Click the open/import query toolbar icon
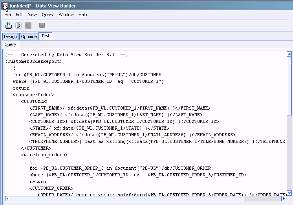The height and width of the screenshot is (205, 293). coord(9,26)
